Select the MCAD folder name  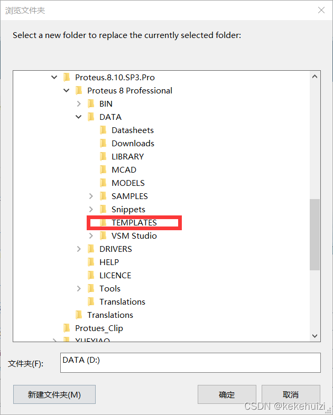point(124,169)
